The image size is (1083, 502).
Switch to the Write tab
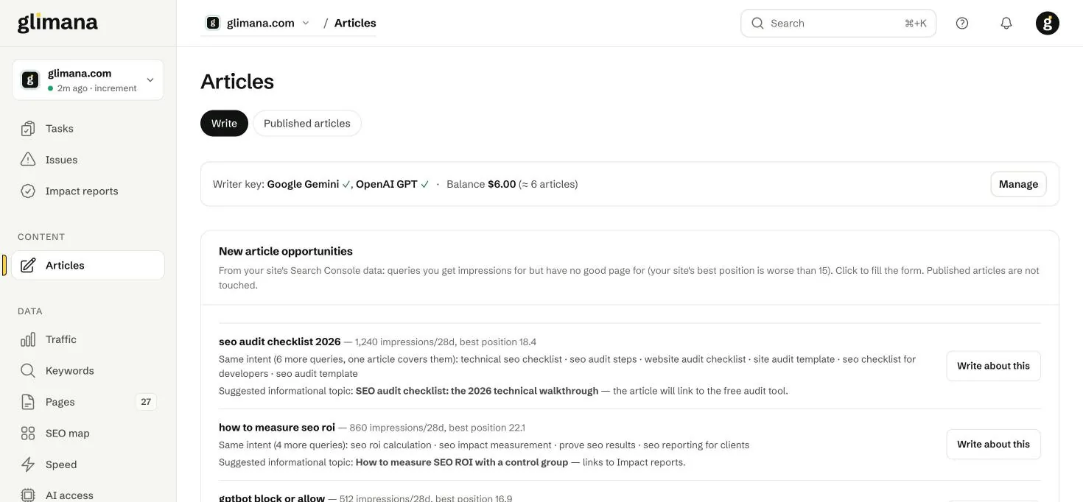tap(224, 124)
